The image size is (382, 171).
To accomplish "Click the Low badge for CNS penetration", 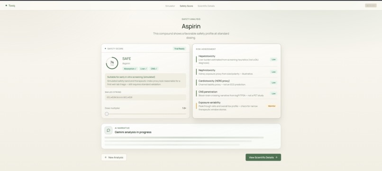I will pyautogui.click(x=273, y=94).
